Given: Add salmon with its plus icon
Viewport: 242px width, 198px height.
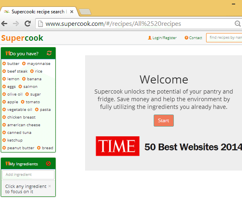Looking at the screenshot, I should pyautogui.click(x=20, y=86).
